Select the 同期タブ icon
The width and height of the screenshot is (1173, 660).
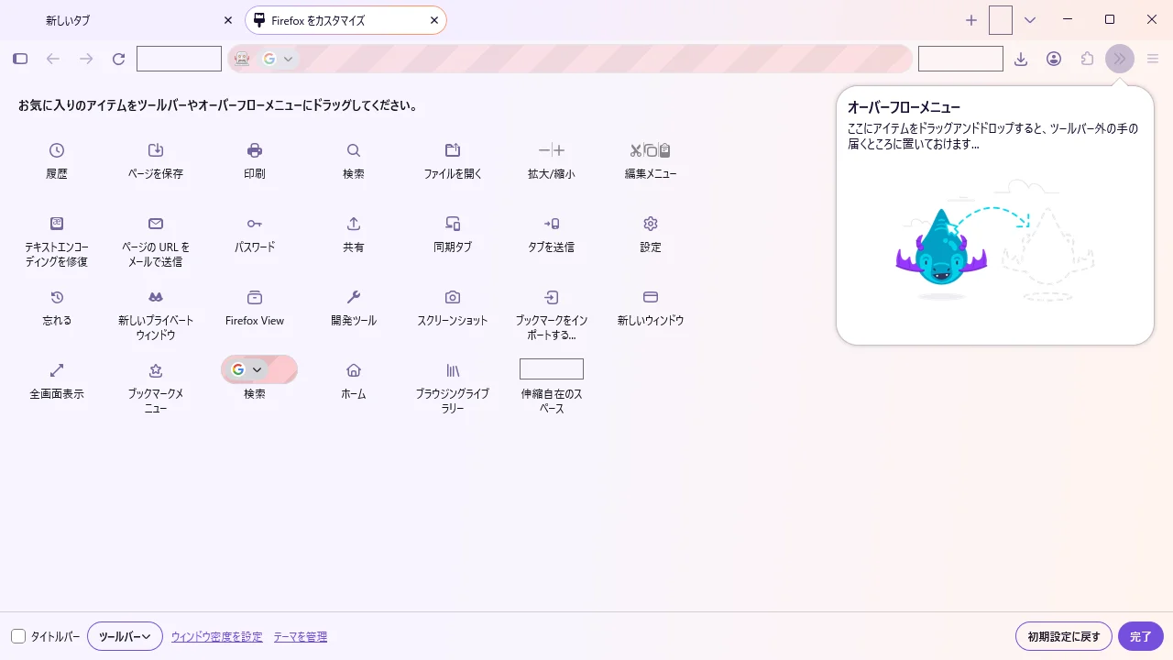coord(453,224)
